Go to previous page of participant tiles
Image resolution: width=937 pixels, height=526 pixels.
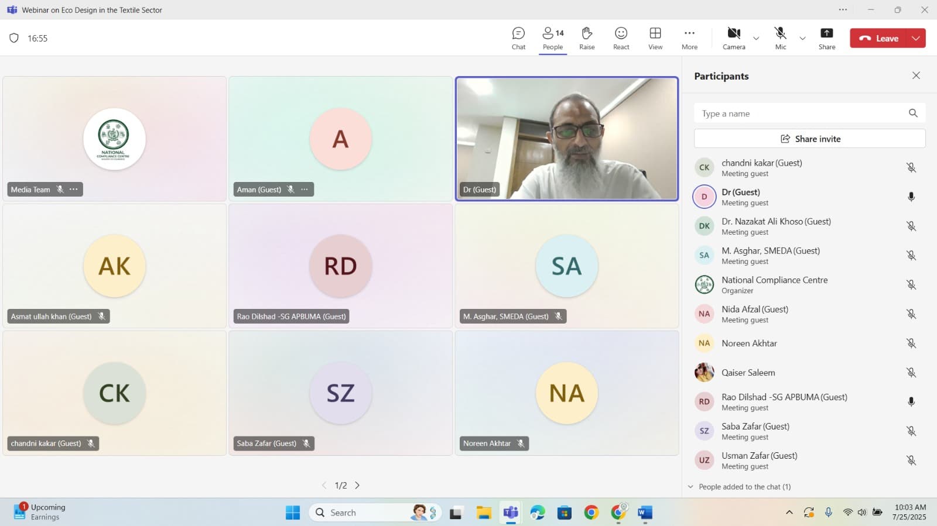[x=324, y=486]
